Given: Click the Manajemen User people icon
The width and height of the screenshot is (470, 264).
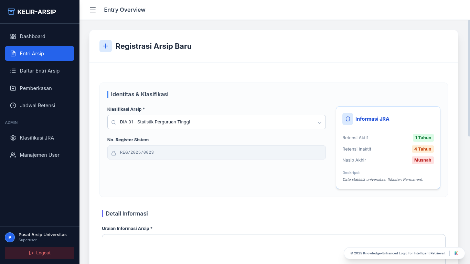Looking at the screenshot, I should pos(13,155).
